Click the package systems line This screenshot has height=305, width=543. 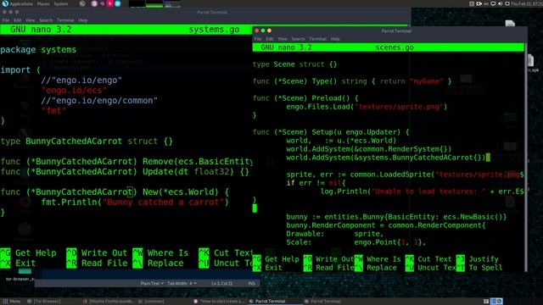(x=38, y=49)
